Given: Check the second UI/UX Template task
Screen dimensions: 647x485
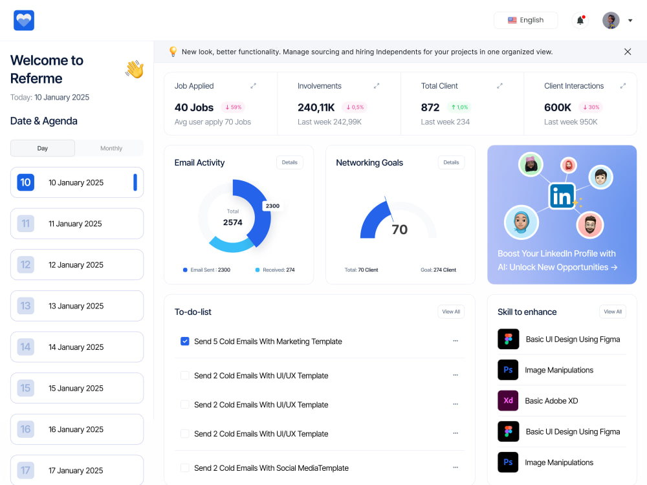Looking at the screenshot, I should click(185, 405).
